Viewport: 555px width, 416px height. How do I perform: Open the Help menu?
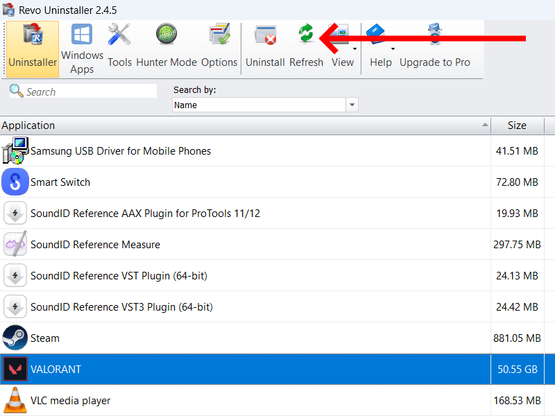[x=375, y=33]
